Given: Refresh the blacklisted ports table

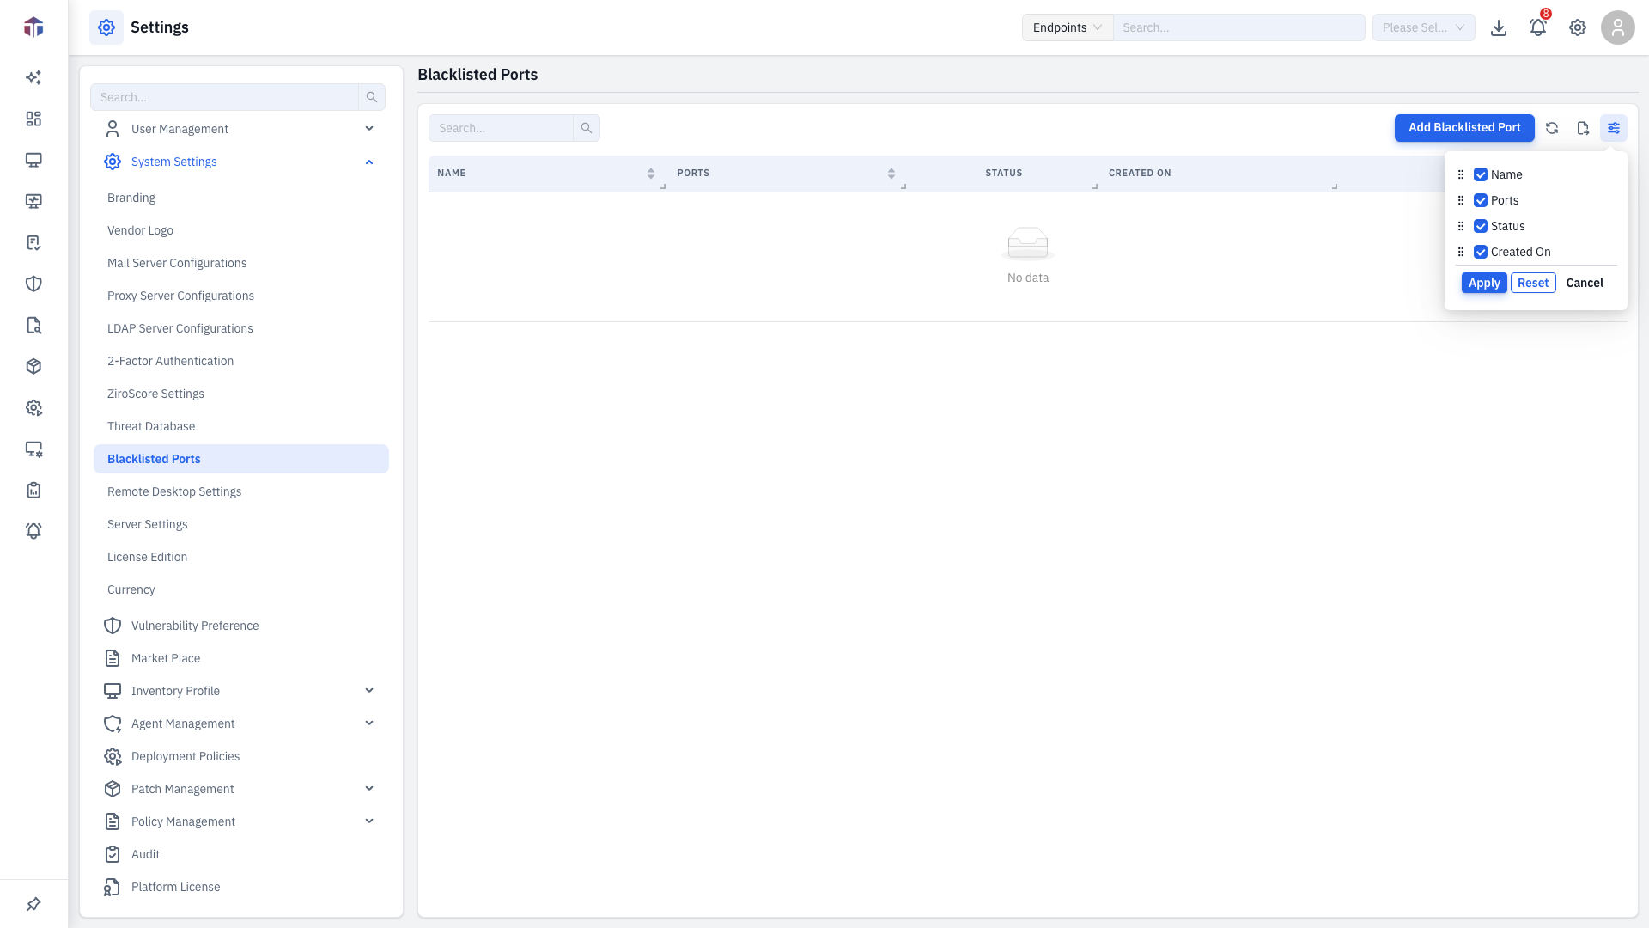Looking at the screenshot, I should click(1552, 128).
